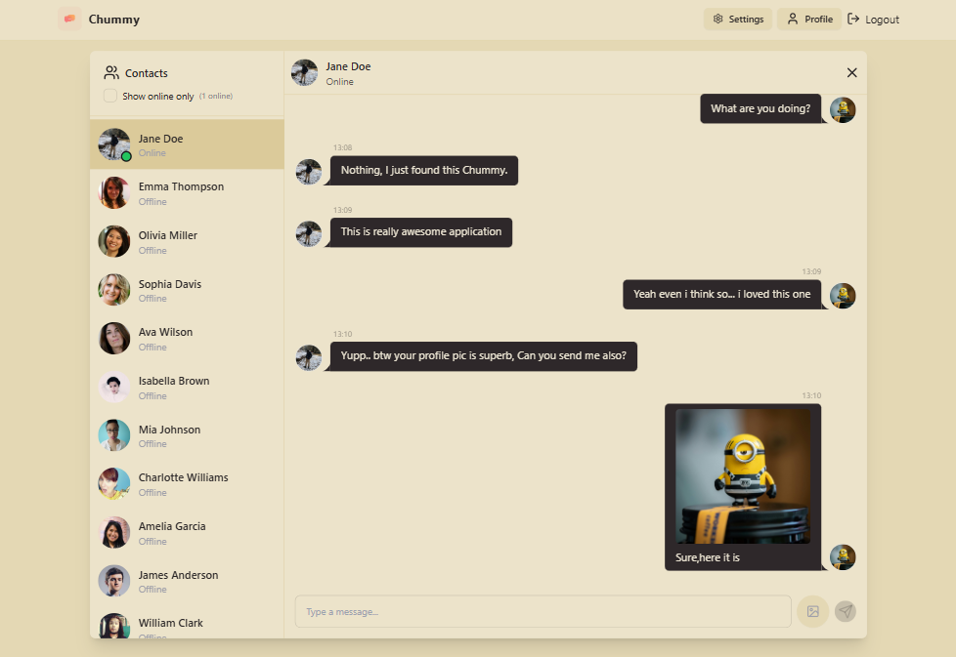Log out using the Logout button
Screen dimensions: 956x657
873,20
